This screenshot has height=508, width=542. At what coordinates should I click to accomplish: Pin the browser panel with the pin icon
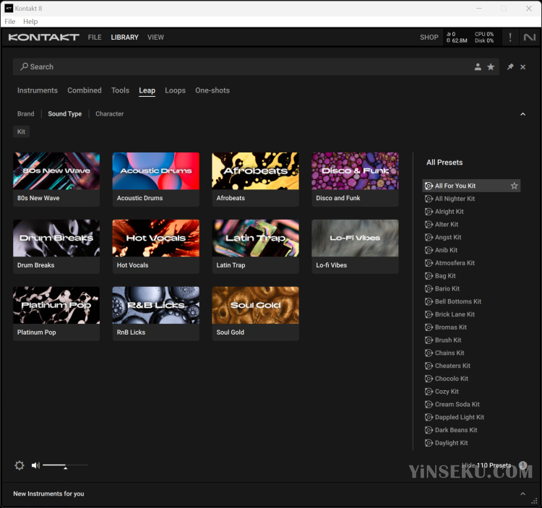click(510, 66)
